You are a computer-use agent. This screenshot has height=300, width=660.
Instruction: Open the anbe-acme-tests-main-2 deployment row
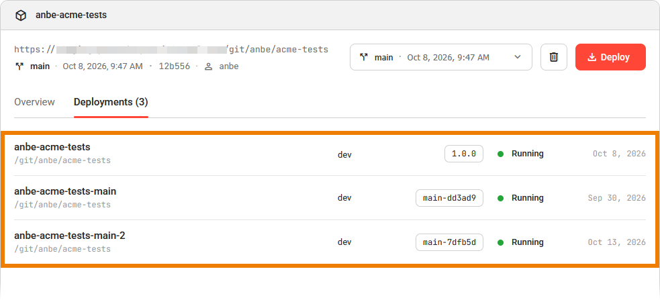(x=330, y=242)
